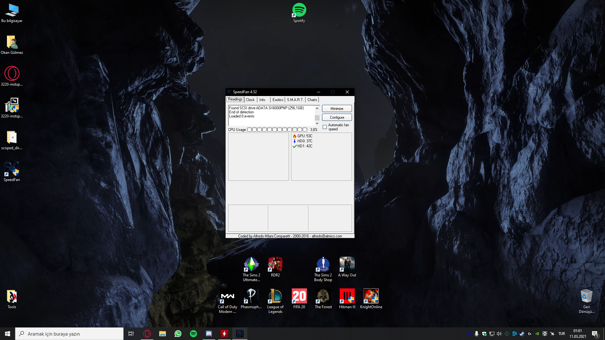Switch to the Clock tab in SpeedFan
Screen dimensions: 605x340
250,100
